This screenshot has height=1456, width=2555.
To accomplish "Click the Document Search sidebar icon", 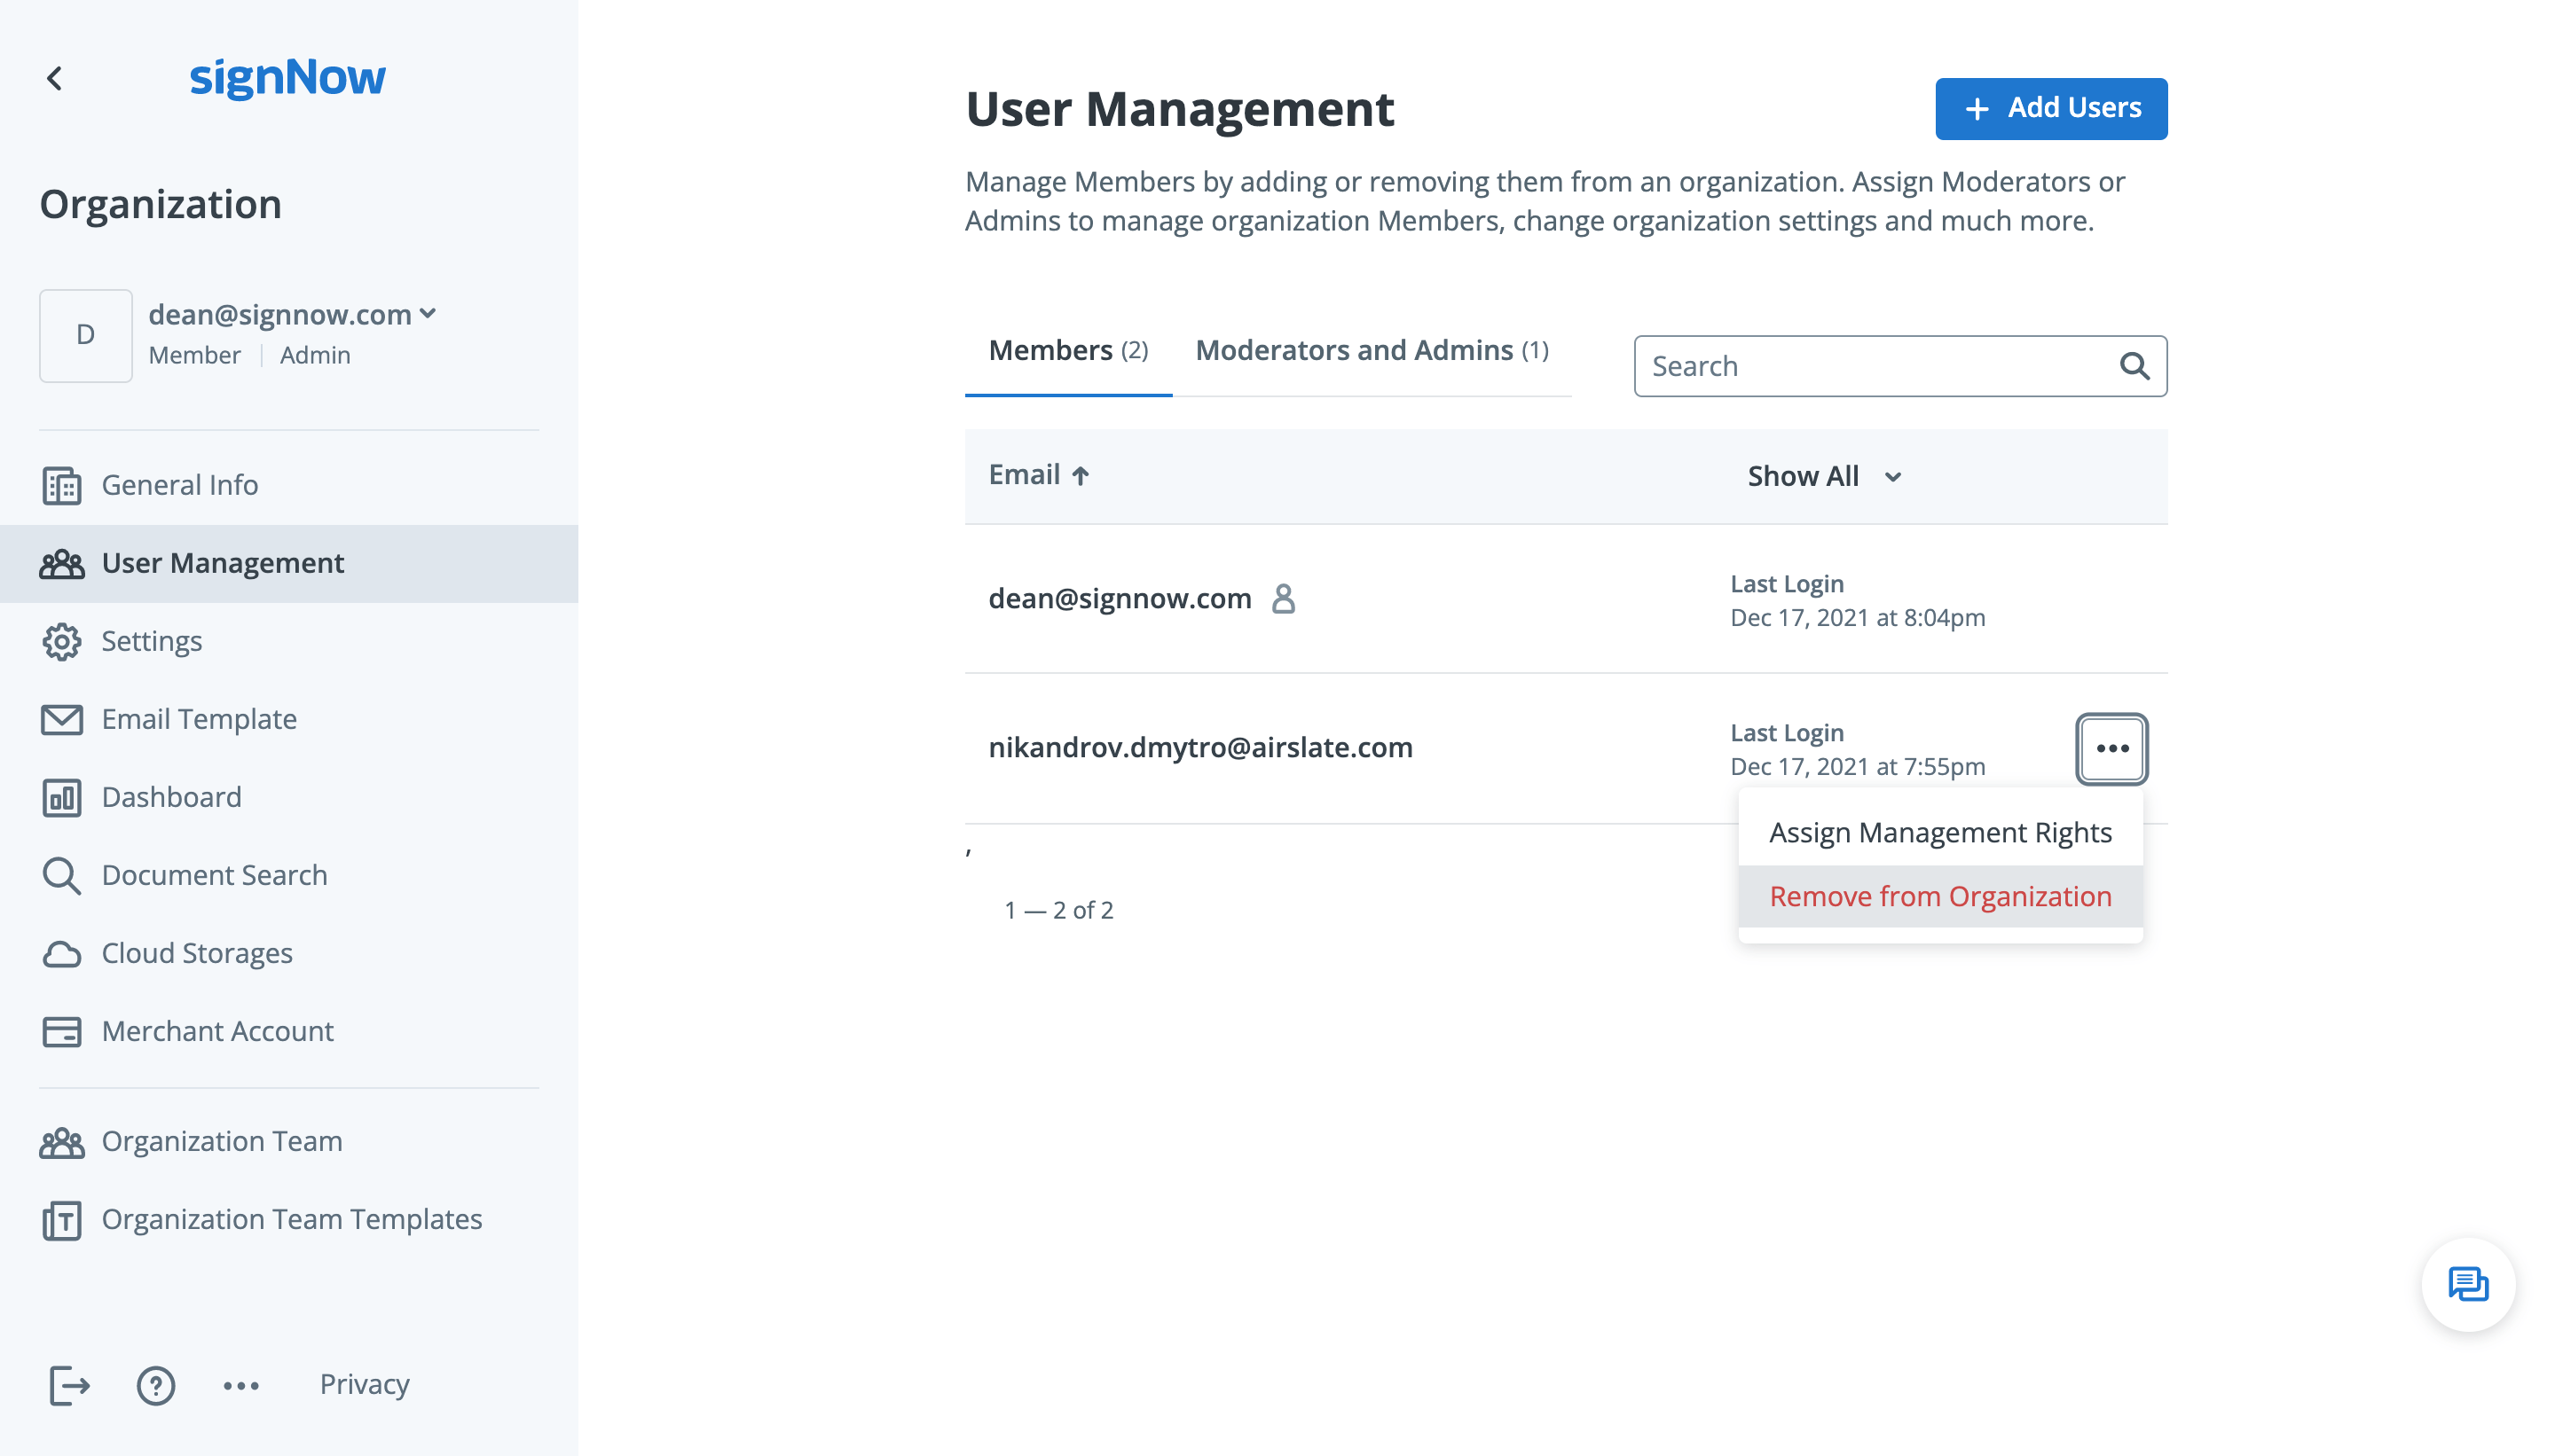I will point(63,873).
